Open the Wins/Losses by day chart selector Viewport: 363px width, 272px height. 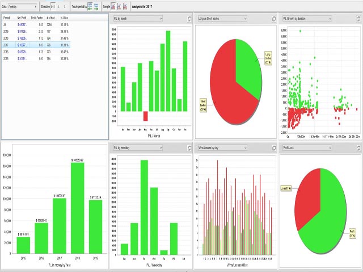pos(222,147)
